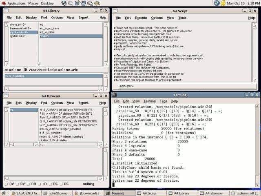
Task: Toggle the DV checkbox in A4 Browser
Action: 17,184
